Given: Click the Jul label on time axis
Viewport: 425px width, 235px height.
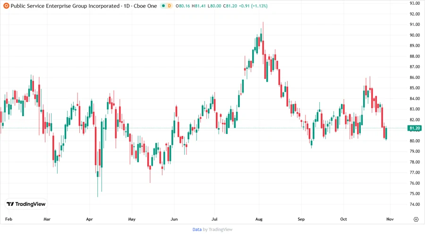Looking at the screenshot, I should click(x=214, y=219).
